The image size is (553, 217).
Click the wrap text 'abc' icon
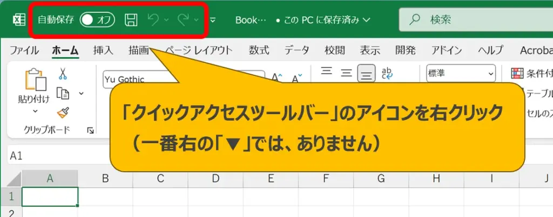click(387, 73)
